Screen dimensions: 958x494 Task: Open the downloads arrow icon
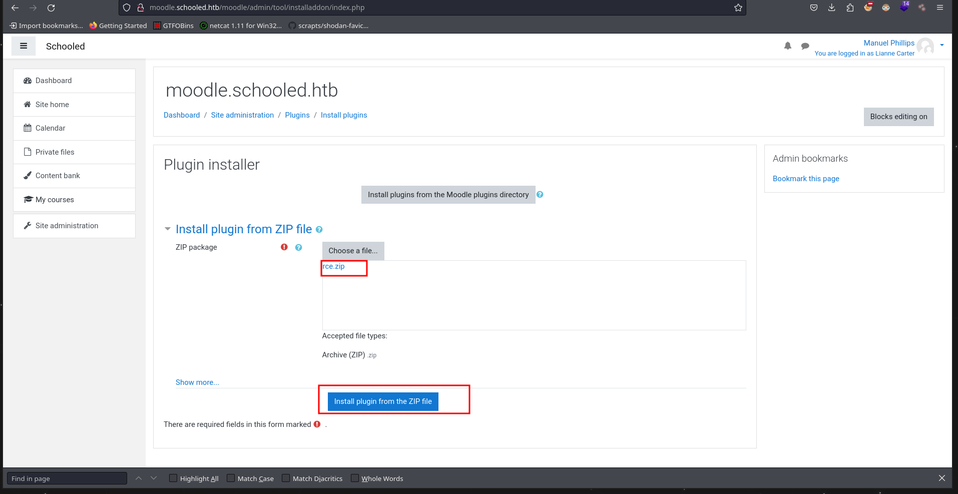tap(832, 8)
